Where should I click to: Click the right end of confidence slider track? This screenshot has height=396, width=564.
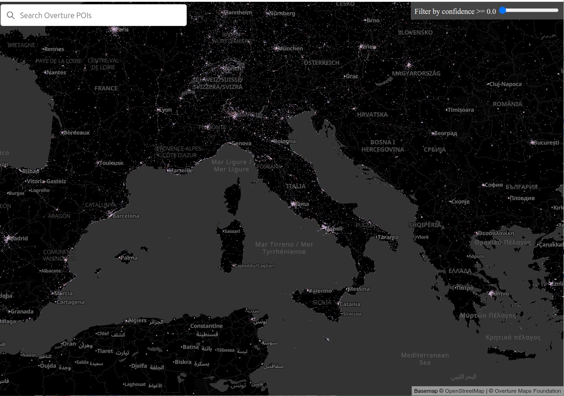pos(557,10)
